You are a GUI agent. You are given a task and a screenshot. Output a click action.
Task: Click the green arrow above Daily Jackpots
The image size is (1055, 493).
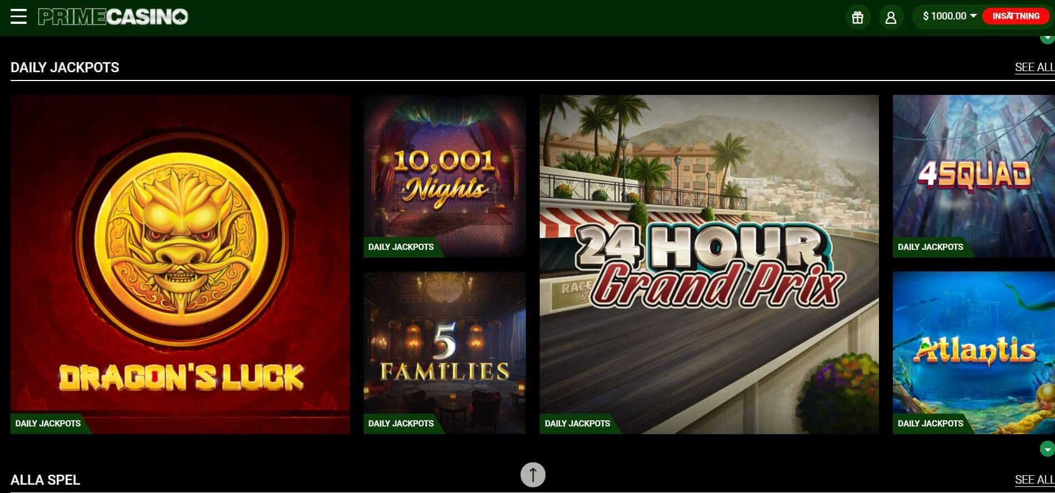tap(1047, 37)
